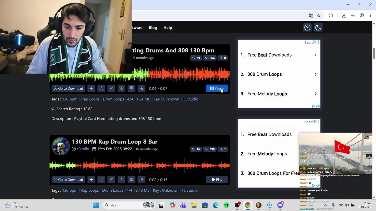Open the Blog menu item
The height and width of the screenshot is (211, 376).
[153, 28]
